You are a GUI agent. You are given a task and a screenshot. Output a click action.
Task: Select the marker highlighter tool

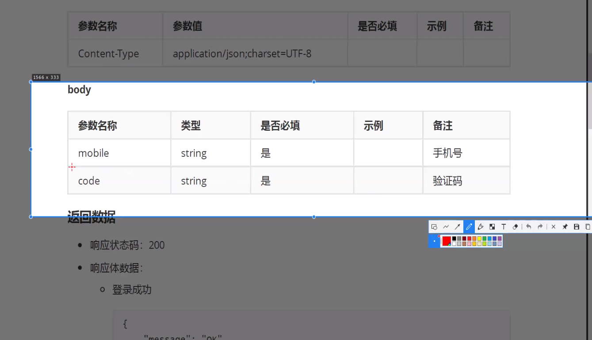(x=481, y=227)
